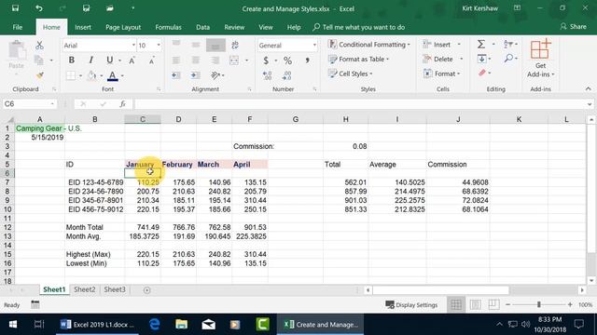Click Increase Decimal icon
Screen dimensions: 597x335
(x=268, y=75)
